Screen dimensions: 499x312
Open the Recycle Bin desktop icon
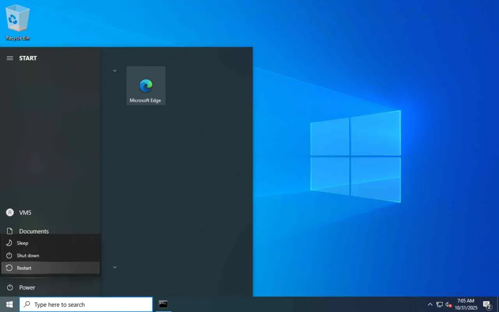[x=18, y=22]
